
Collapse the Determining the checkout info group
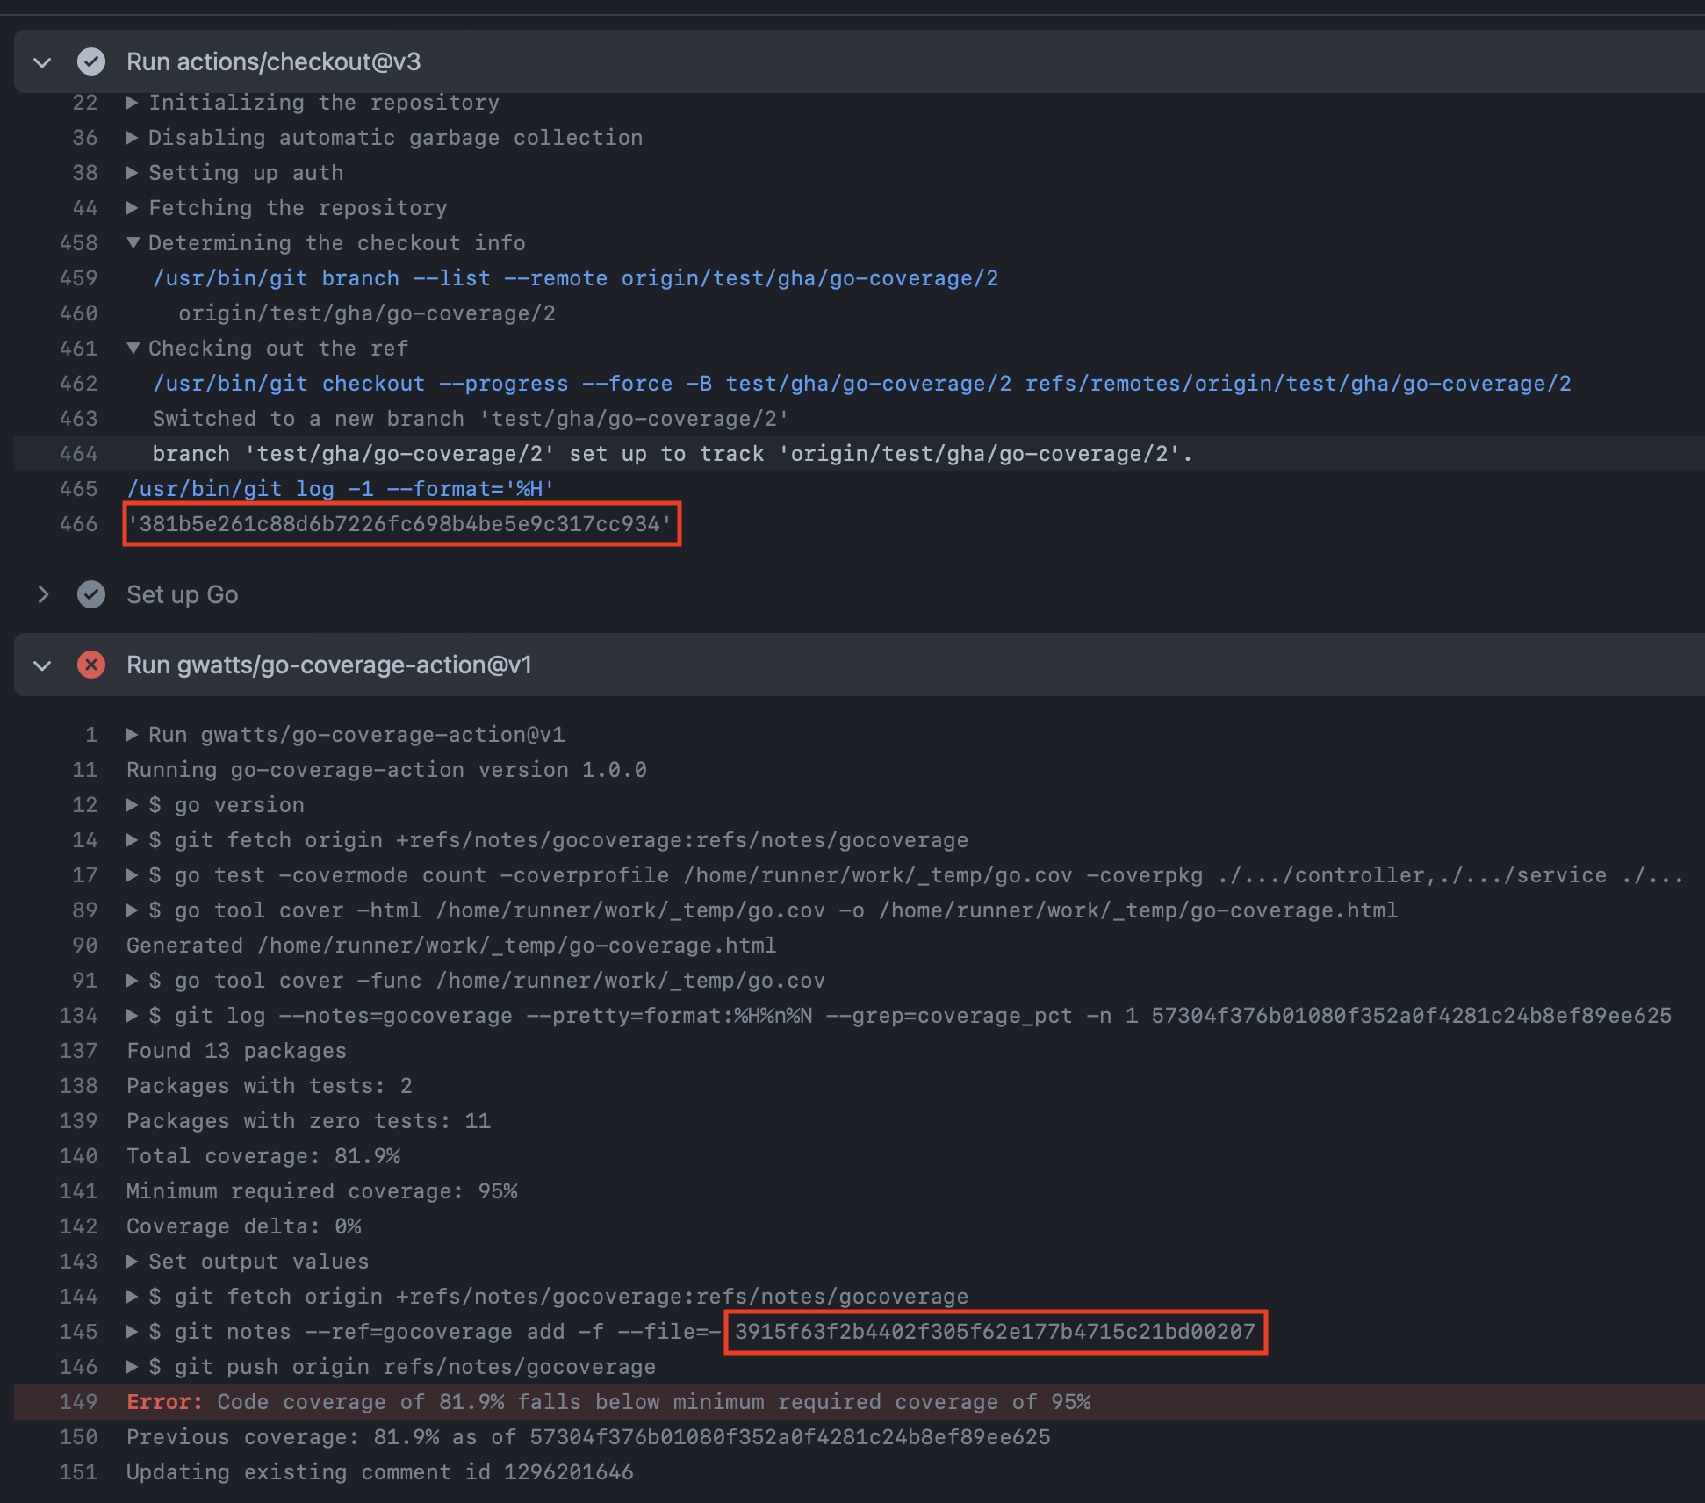coord(133,243)
